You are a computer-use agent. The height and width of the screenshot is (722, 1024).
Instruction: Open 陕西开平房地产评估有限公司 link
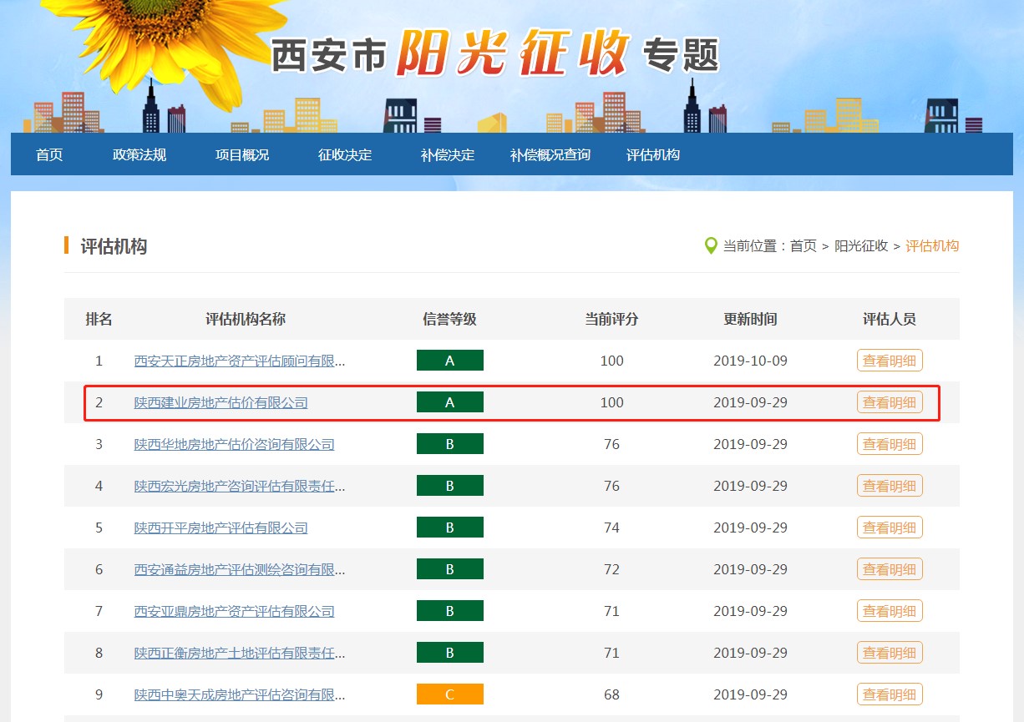[x=221, y=528]
